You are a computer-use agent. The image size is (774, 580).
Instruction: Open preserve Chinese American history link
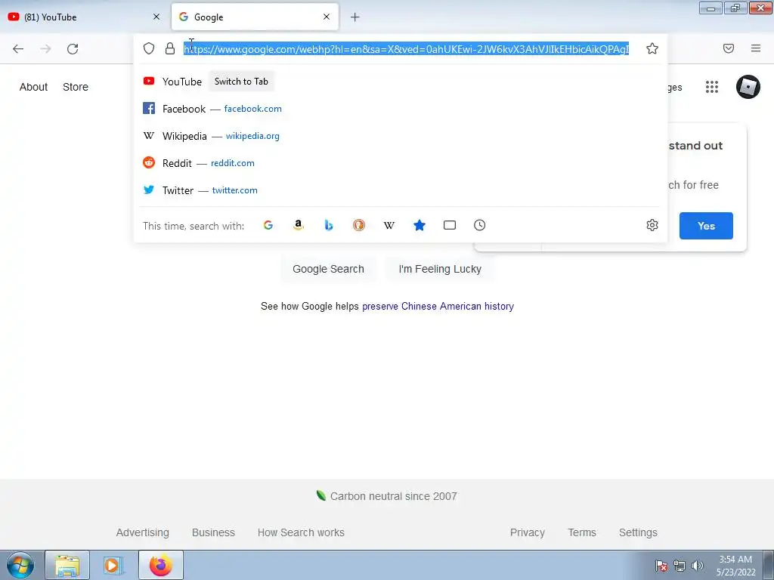point(438,307)
